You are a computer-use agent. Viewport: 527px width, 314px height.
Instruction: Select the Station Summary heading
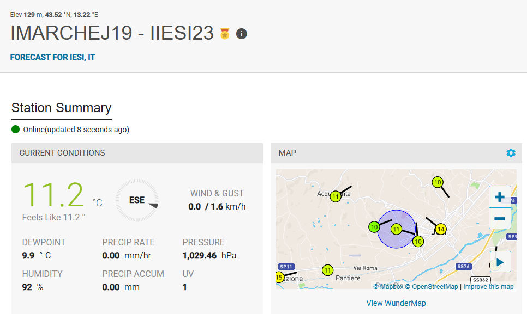61,108
